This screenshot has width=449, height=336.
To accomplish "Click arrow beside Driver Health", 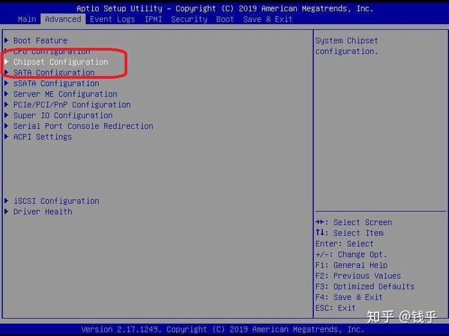I will click(6, 211).
